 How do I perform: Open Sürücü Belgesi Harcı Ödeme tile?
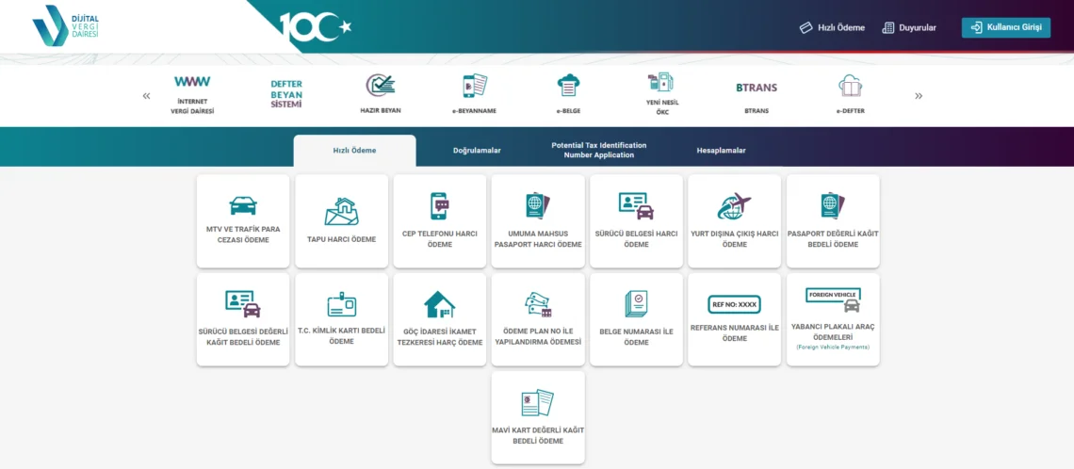pyautogui.click(x=636, y=221)
